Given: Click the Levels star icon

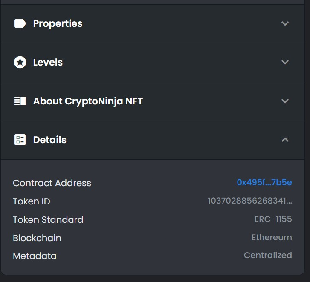Looking at the screenshot, I should pos(20,62).
